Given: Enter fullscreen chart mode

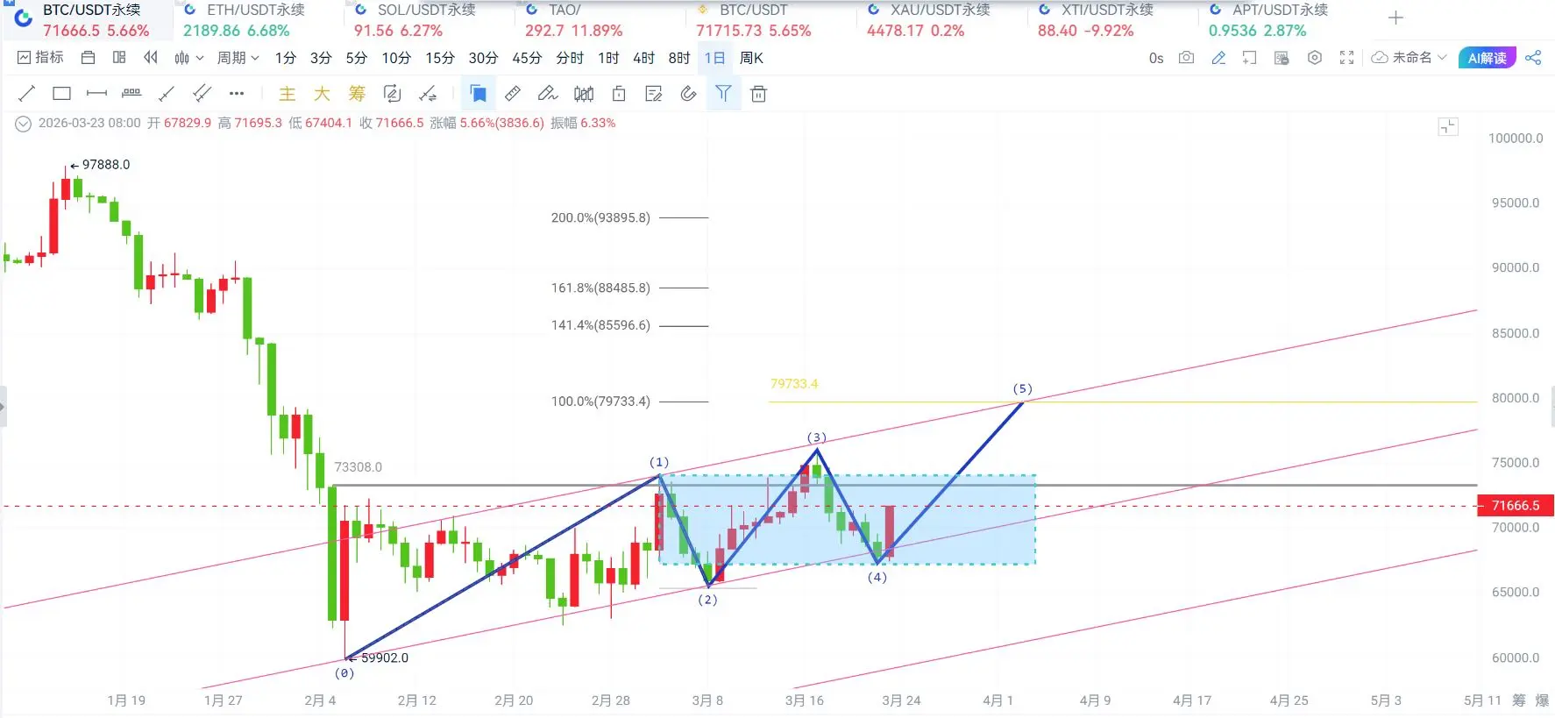Looking at the screenshot, I should click(1346, 58).
